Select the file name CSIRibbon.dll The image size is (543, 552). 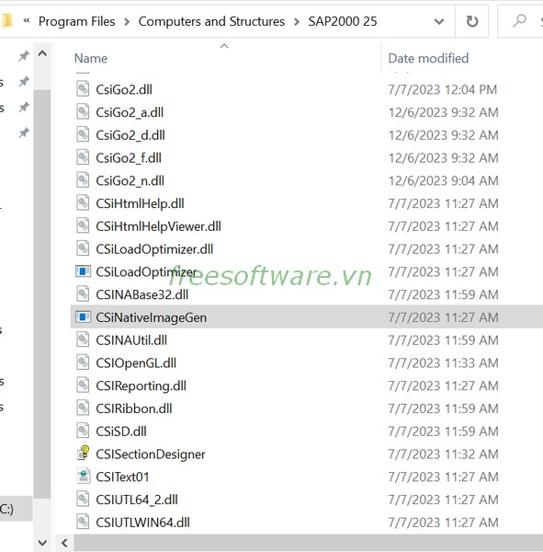pyautogui.click(x=134, y=408)
